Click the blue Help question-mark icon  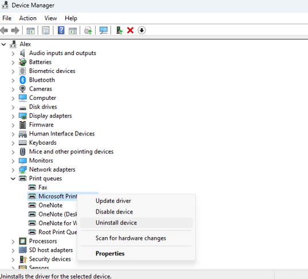coord(61,30)
